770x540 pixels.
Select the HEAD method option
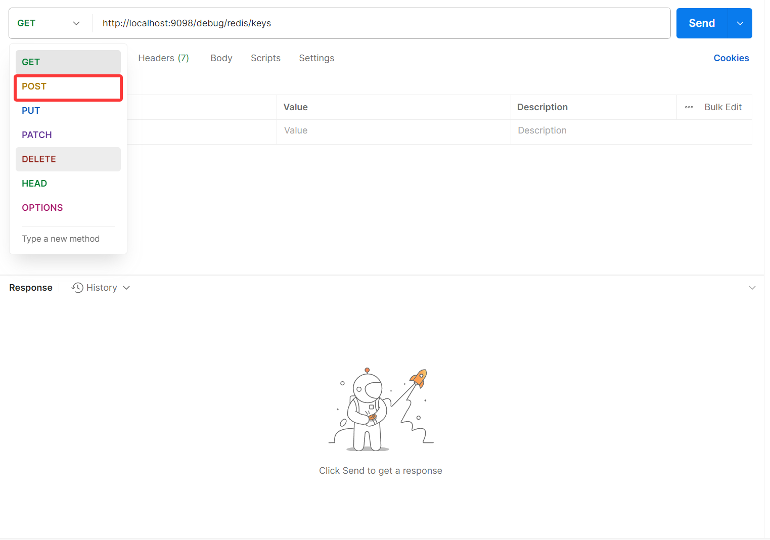68,184
